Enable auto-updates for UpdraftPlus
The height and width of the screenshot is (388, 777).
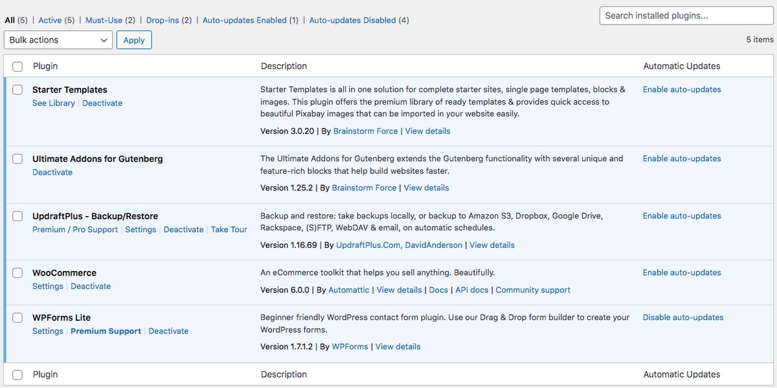click(682, 215)
